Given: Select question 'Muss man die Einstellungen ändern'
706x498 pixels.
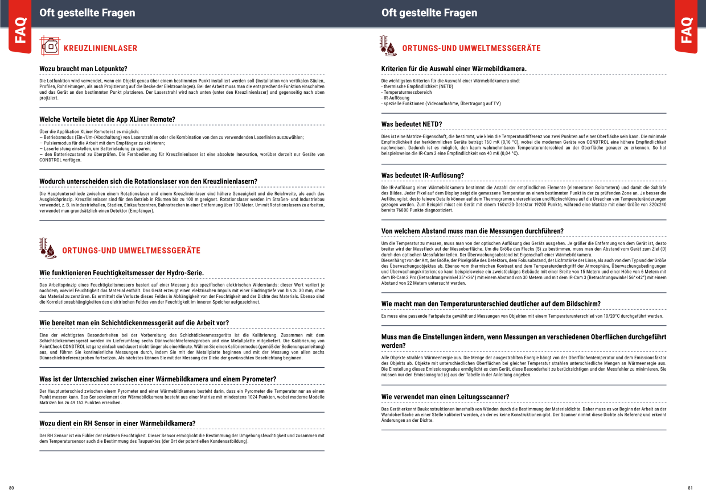Looking at the screenshot, I should [x=523, y=341].
